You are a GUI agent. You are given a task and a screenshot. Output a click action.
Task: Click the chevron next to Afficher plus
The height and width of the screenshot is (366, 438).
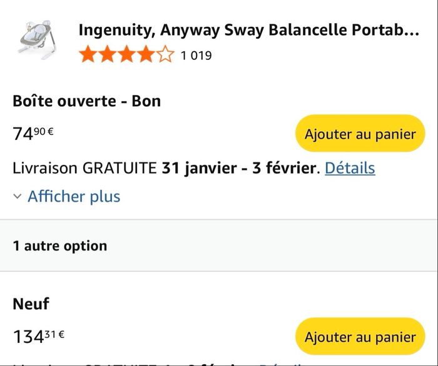coord(17,197)
